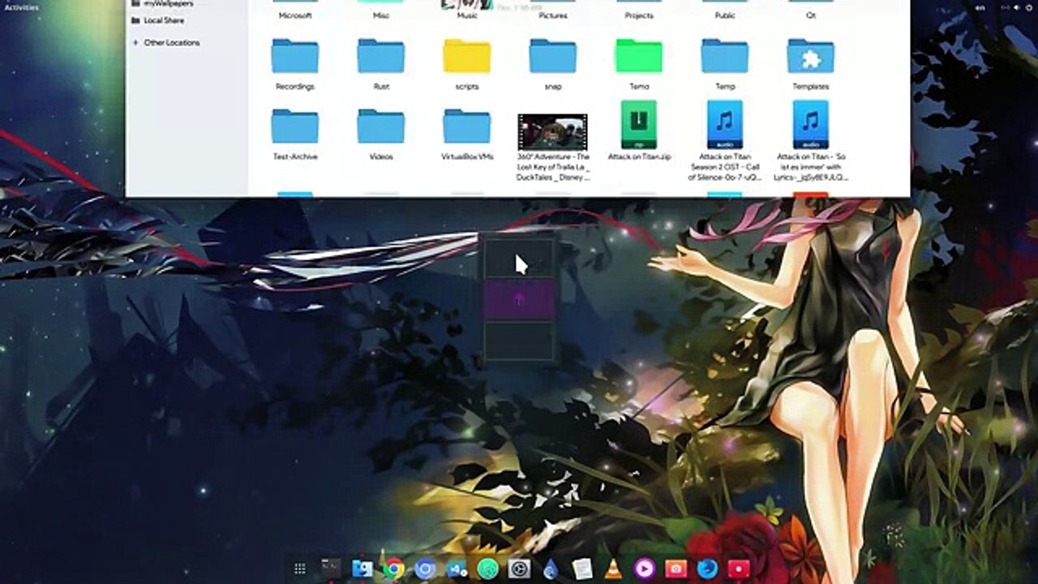Launch Google Chrome from the dock
Image resolution: width=1038 pixels, height=584 pixels.
(394, 569)
